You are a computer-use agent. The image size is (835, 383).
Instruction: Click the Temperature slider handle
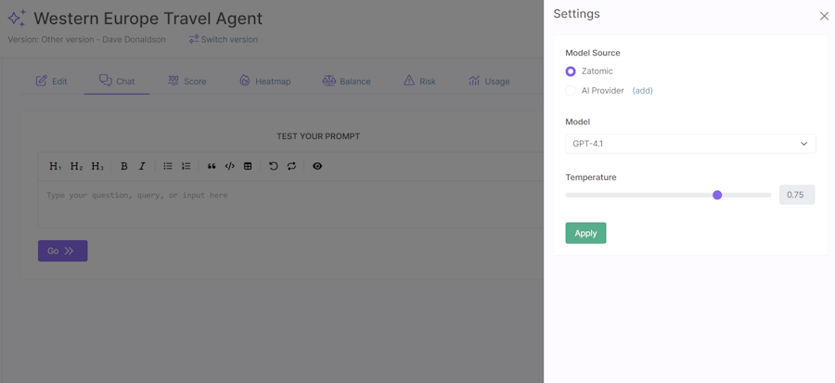[x=717, y=195]
